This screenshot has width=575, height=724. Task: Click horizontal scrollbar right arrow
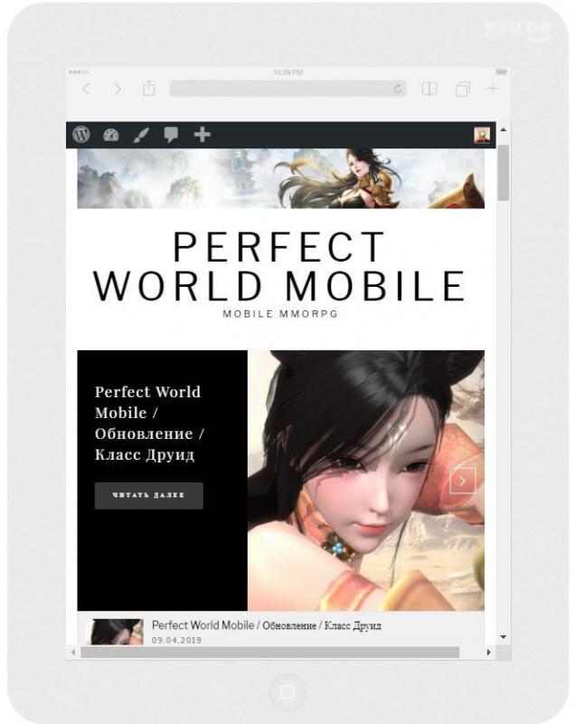tap(489, 652)
